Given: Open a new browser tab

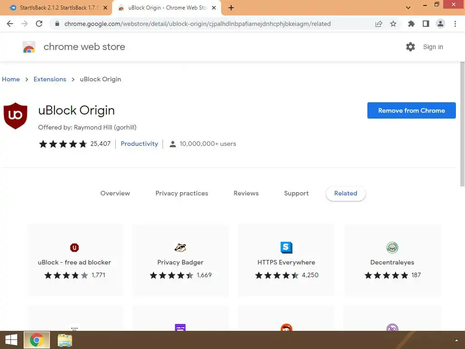Looking at the screenshot, I should 231,8.
